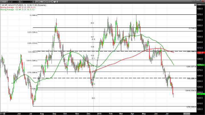Click the circular play icon
The height and width of the screenshot is (115, 205).
coord(44,2)
